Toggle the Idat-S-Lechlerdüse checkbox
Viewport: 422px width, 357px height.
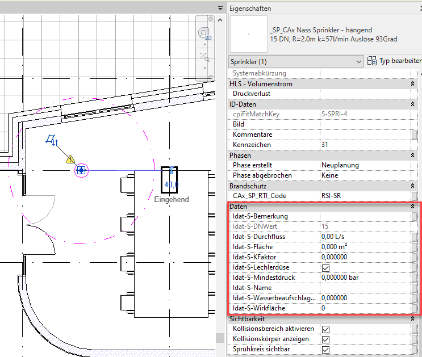(326, 267)
